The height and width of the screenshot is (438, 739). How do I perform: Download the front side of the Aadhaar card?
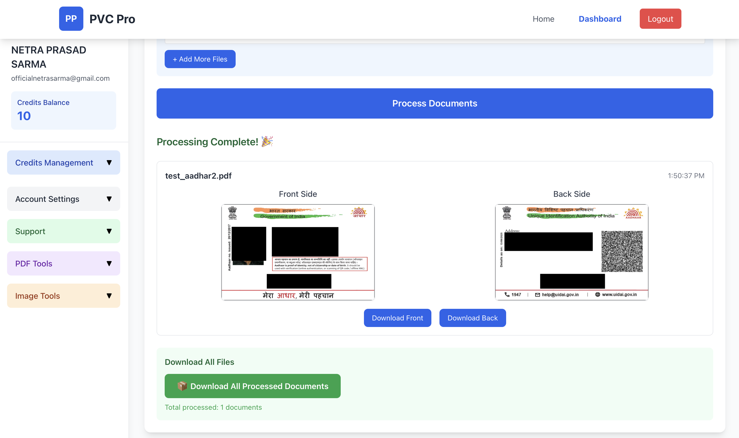(397, 318)
